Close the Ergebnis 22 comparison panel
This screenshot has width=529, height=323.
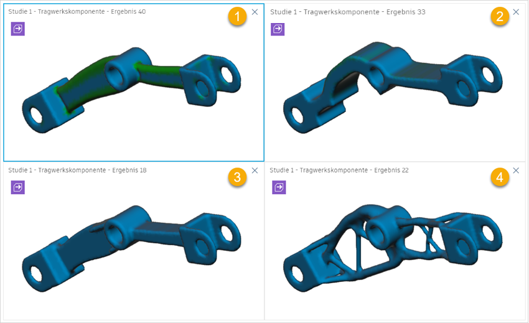[516, 171]
